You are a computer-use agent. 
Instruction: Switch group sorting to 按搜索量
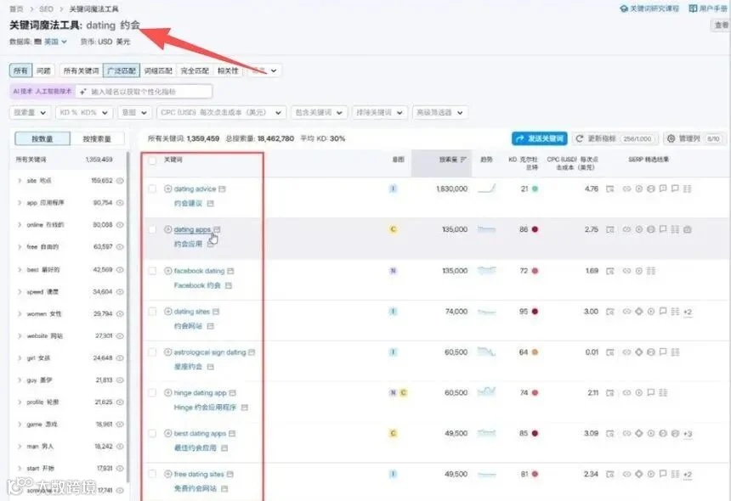(x=97, y=138)
